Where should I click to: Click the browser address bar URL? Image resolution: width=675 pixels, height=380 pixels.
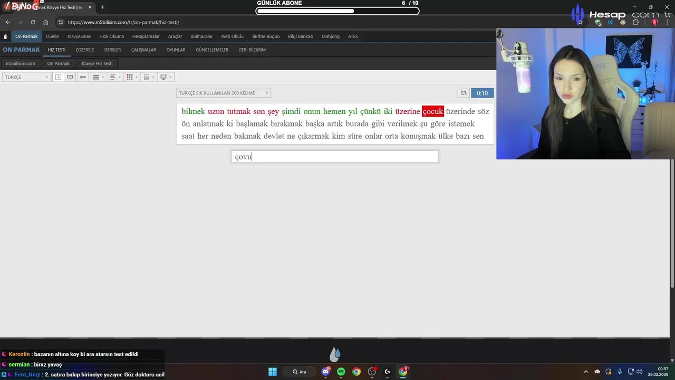pyautogui.click(x=123, y=22)
